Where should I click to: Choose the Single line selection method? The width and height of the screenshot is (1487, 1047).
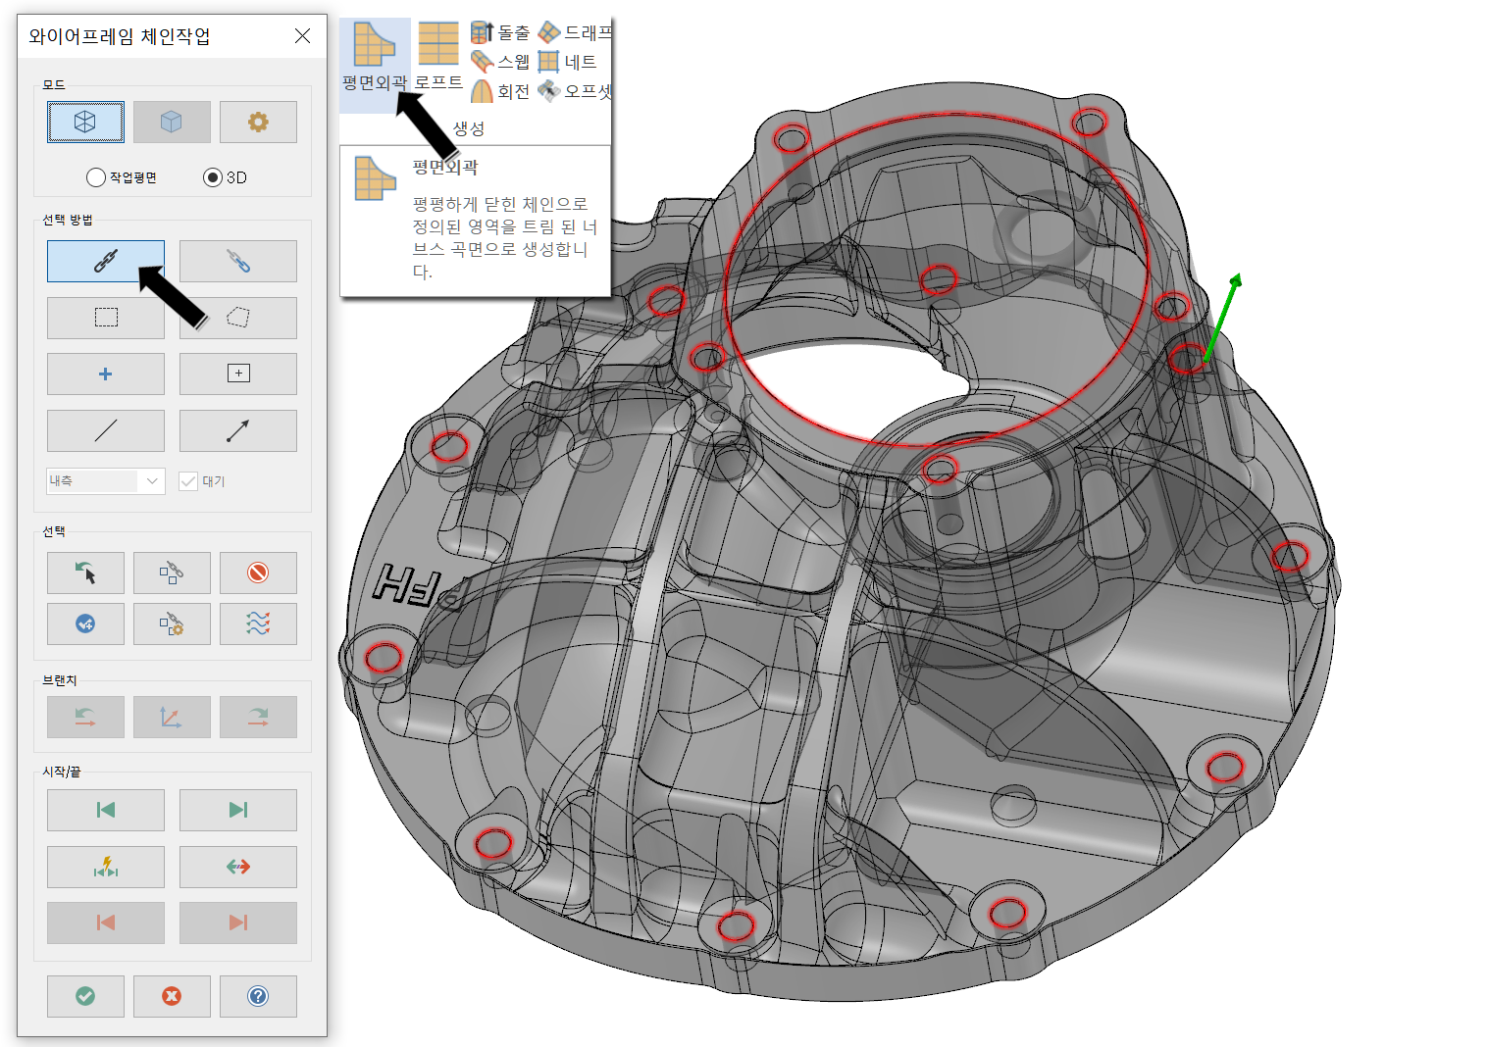coord(106,430)
